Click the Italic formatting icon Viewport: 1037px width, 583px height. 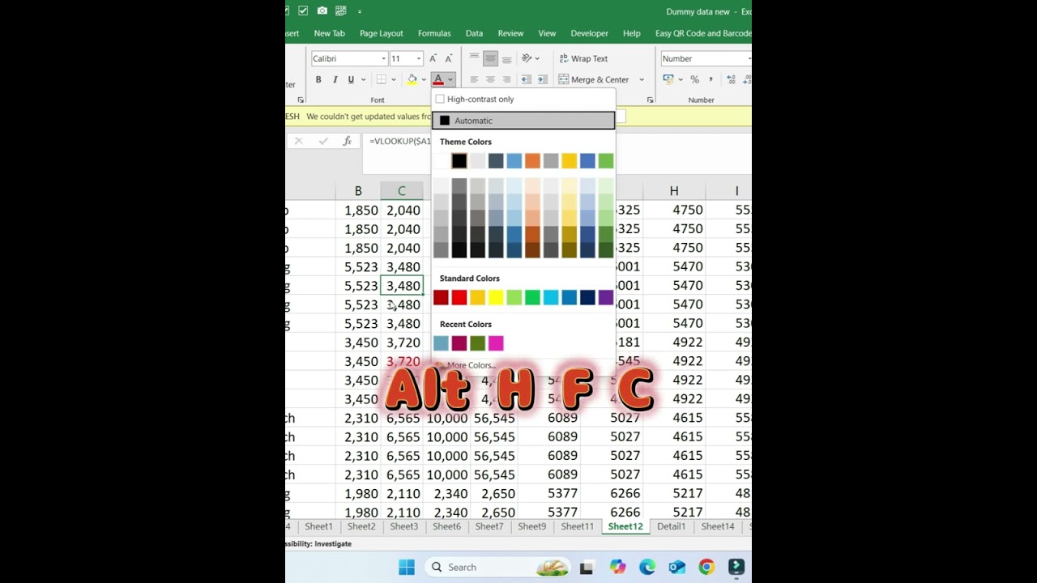click(x=335, y=79)
